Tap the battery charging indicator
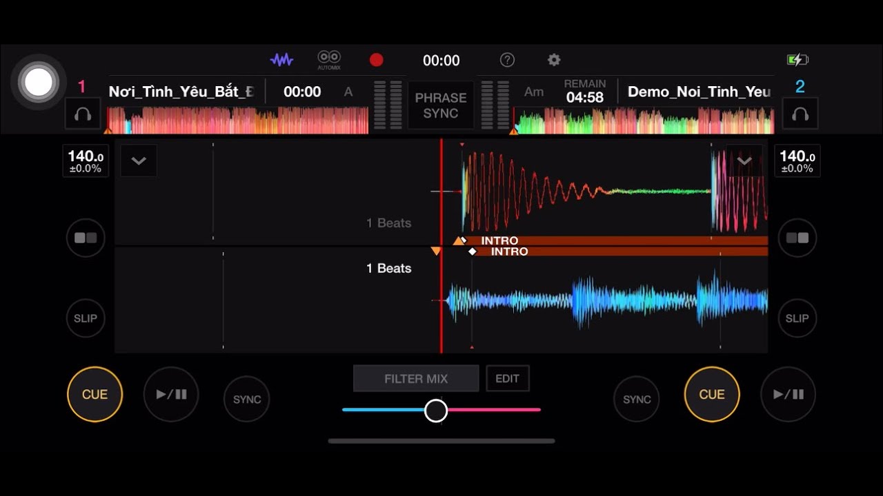 click(x=797, y=60)
